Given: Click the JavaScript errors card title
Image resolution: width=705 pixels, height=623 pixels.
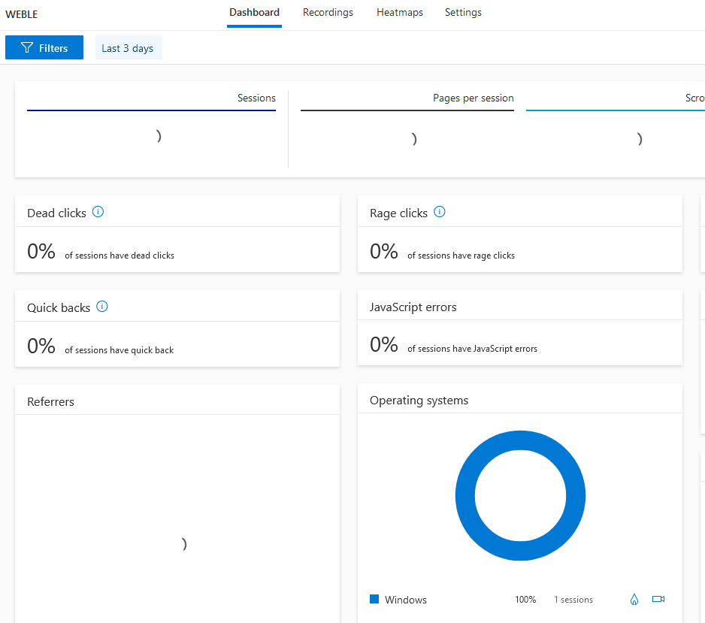Looking at the screenshot, I should point(413,307).
